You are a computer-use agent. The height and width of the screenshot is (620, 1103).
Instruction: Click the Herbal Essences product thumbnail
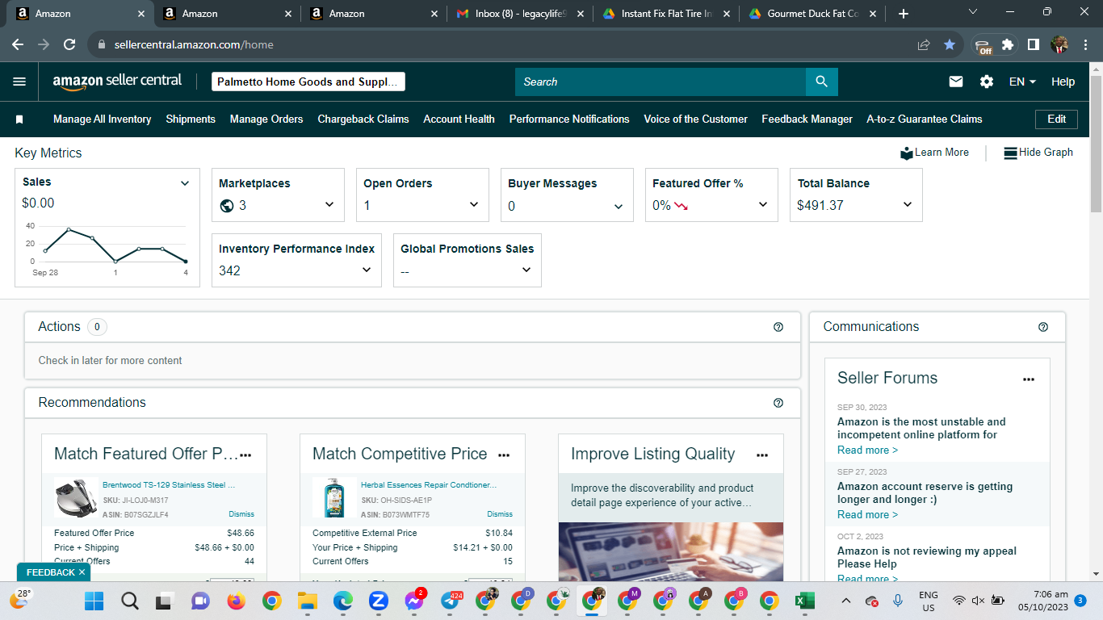click(333, 497)
